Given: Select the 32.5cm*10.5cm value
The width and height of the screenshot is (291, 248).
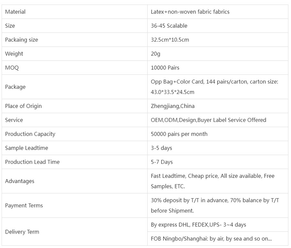Looking at the screenshot, I should point(170,40).
